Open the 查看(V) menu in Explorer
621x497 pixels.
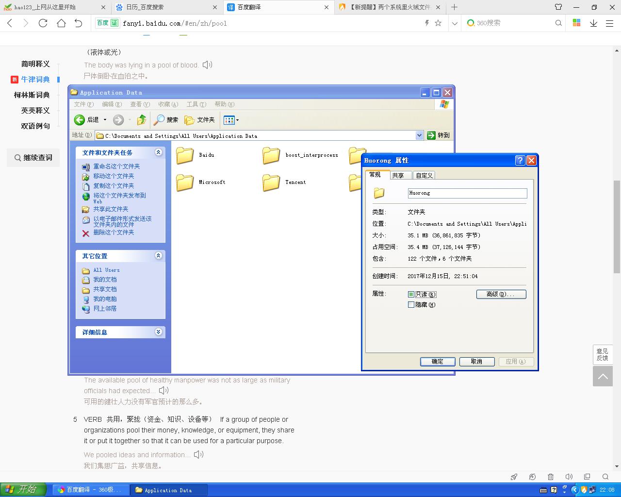pyautogui.click(x=140, y=104)
